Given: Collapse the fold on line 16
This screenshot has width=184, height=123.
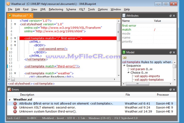Looking at the screenshot, I should click(15, 73).
